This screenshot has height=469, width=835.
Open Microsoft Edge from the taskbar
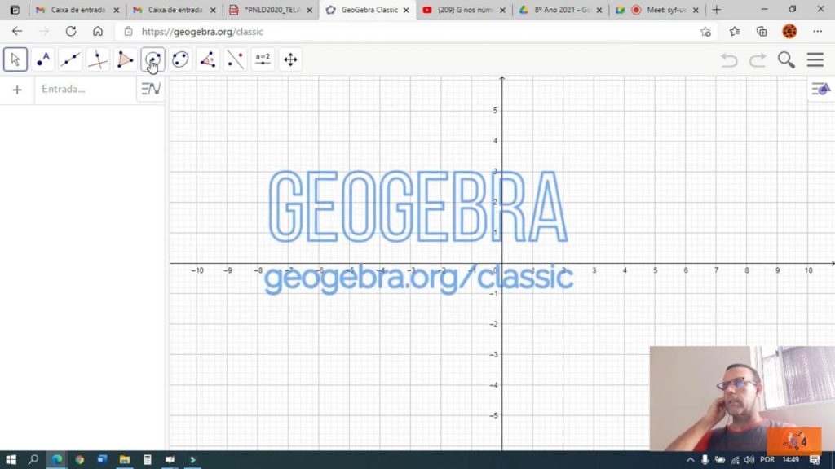[x=56, y=459]
